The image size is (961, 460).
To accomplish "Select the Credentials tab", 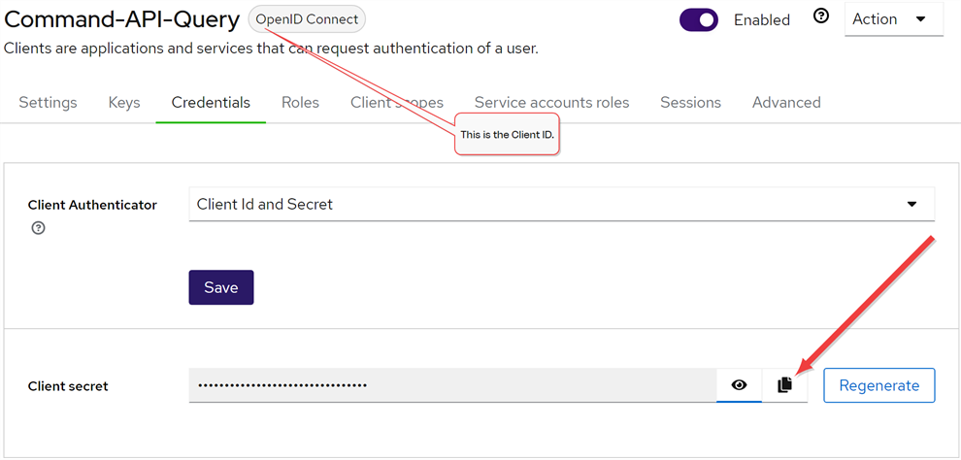I will (x=211, y=102).
